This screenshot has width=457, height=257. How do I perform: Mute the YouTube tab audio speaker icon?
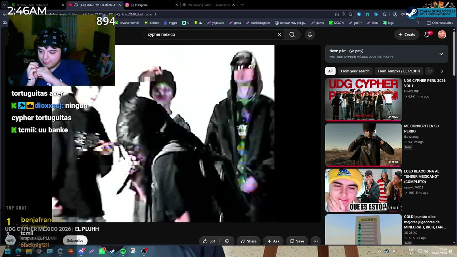click(76, 5)
